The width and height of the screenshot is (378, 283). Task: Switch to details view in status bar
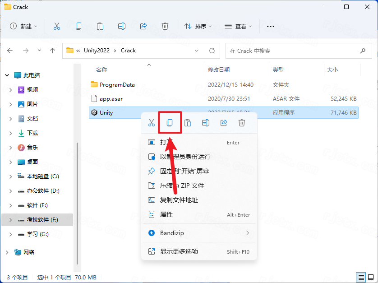pos(361,277)
